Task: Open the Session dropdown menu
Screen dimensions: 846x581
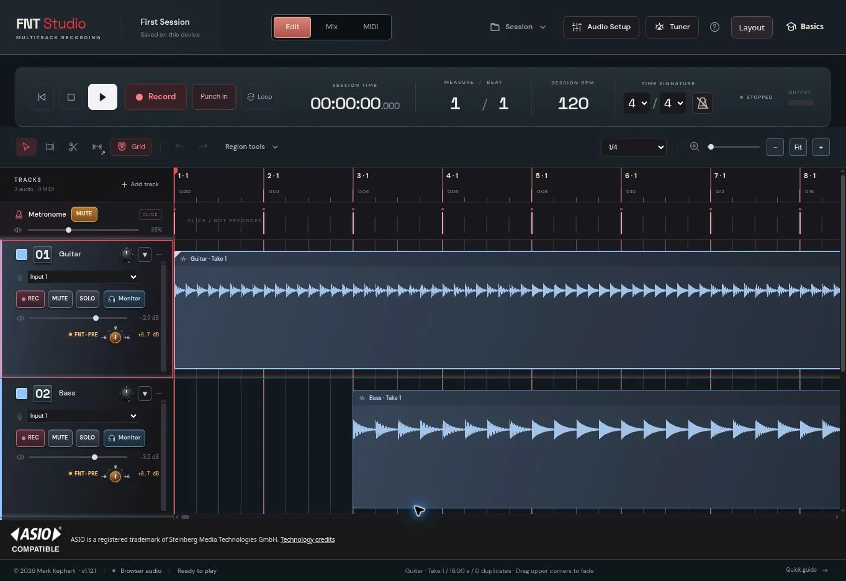Action: click(x=518, y=27)
